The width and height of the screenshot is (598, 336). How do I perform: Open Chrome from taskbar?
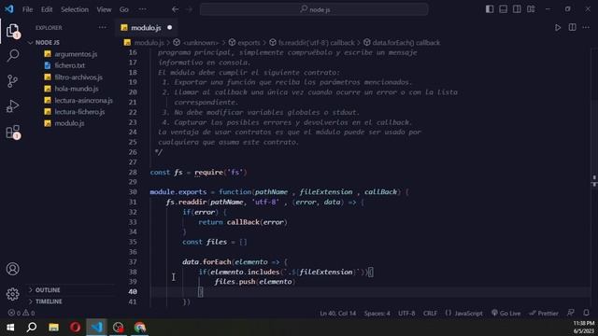(x=139, y=328)
